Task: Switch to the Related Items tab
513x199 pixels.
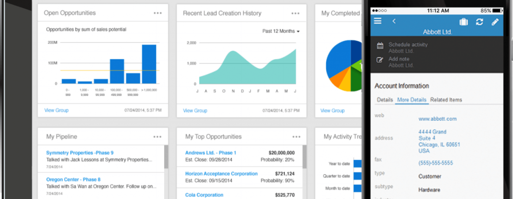Action: [446, 100]
